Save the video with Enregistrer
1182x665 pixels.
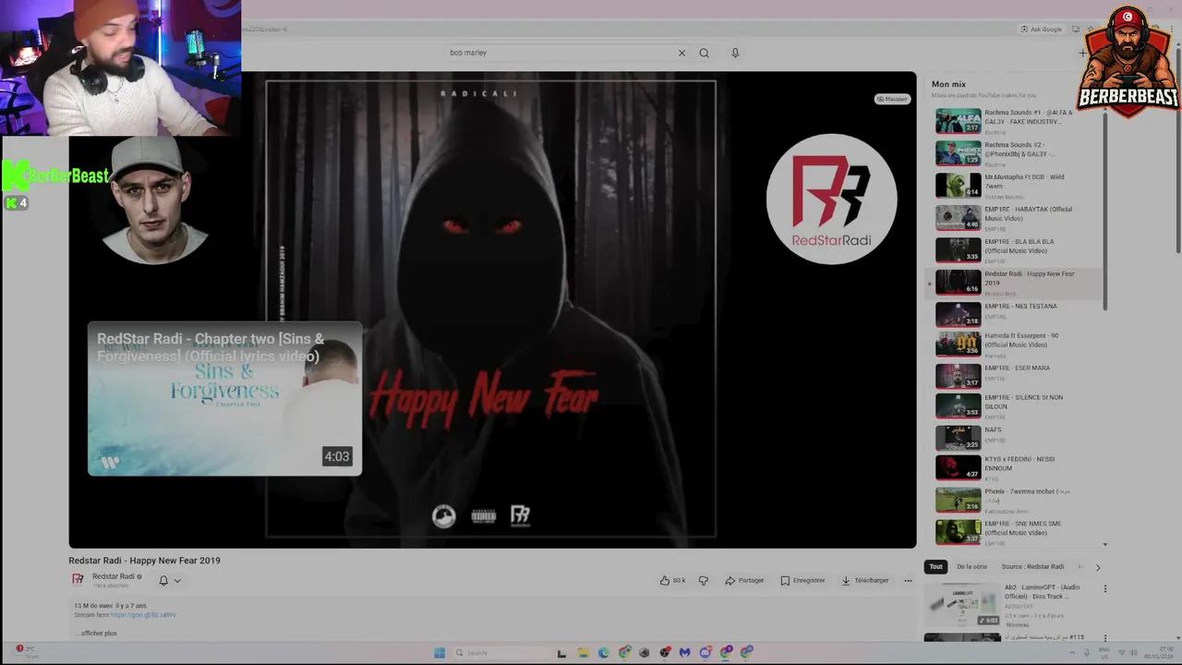tap(802, 580)
